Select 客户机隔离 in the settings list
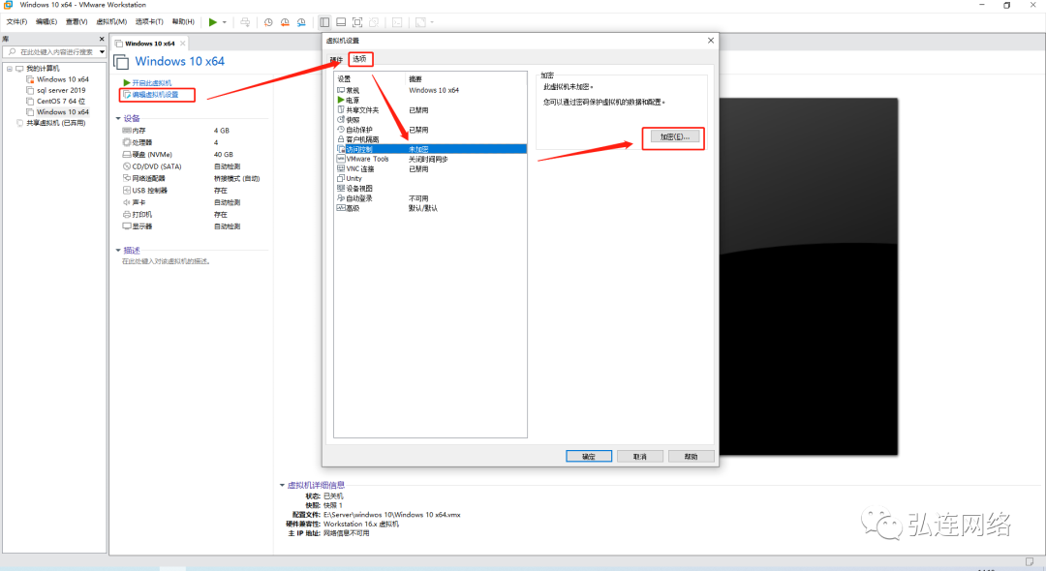 click(x=430, y=139)
